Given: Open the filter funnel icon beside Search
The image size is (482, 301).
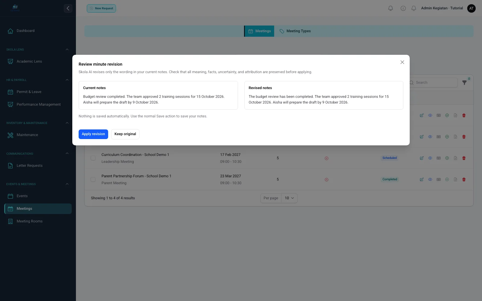Looking at the screenshot, I should [x=465, y=82].
